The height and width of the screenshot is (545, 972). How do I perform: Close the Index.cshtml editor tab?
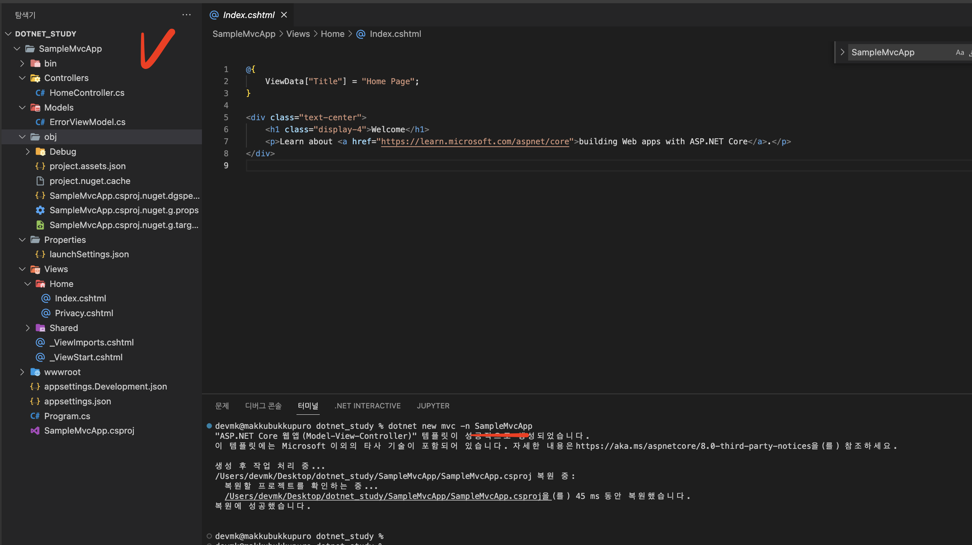tap(284, 15)
